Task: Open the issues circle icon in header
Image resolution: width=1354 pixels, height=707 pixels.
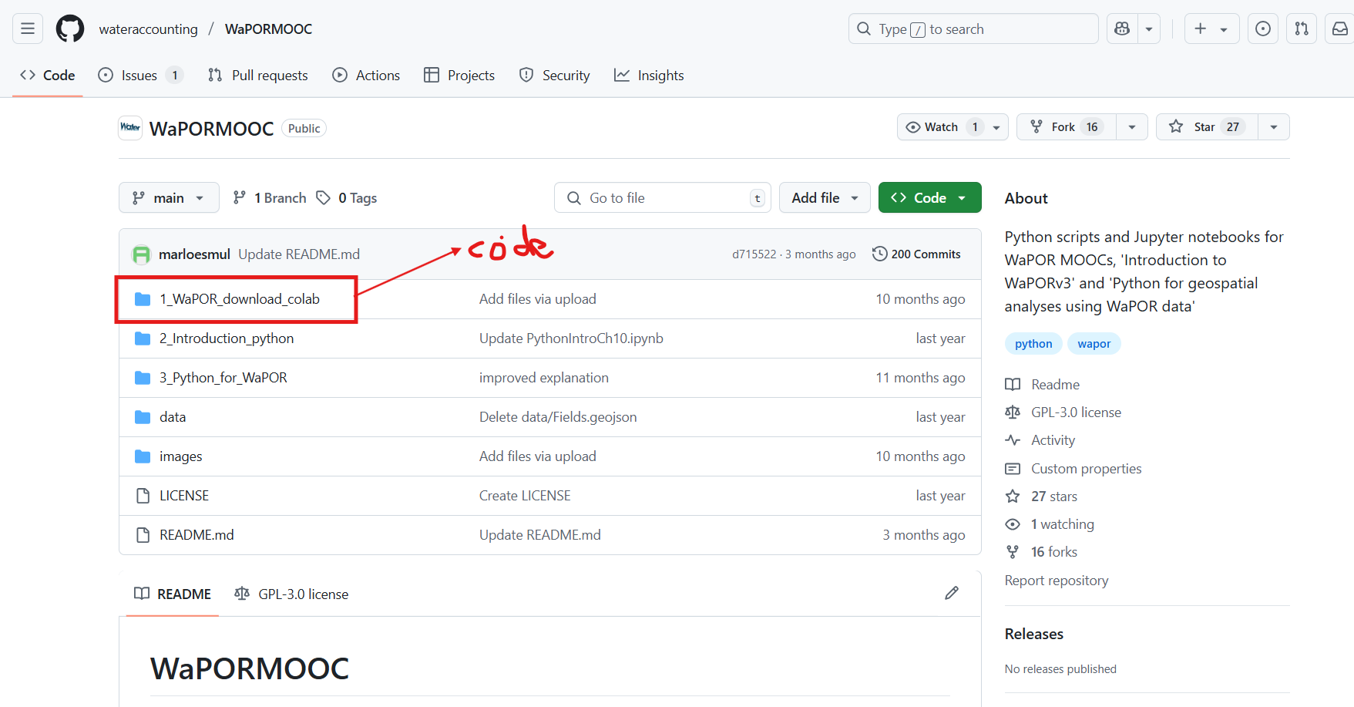Action: pyautogui.click(x=1263, y=29)
